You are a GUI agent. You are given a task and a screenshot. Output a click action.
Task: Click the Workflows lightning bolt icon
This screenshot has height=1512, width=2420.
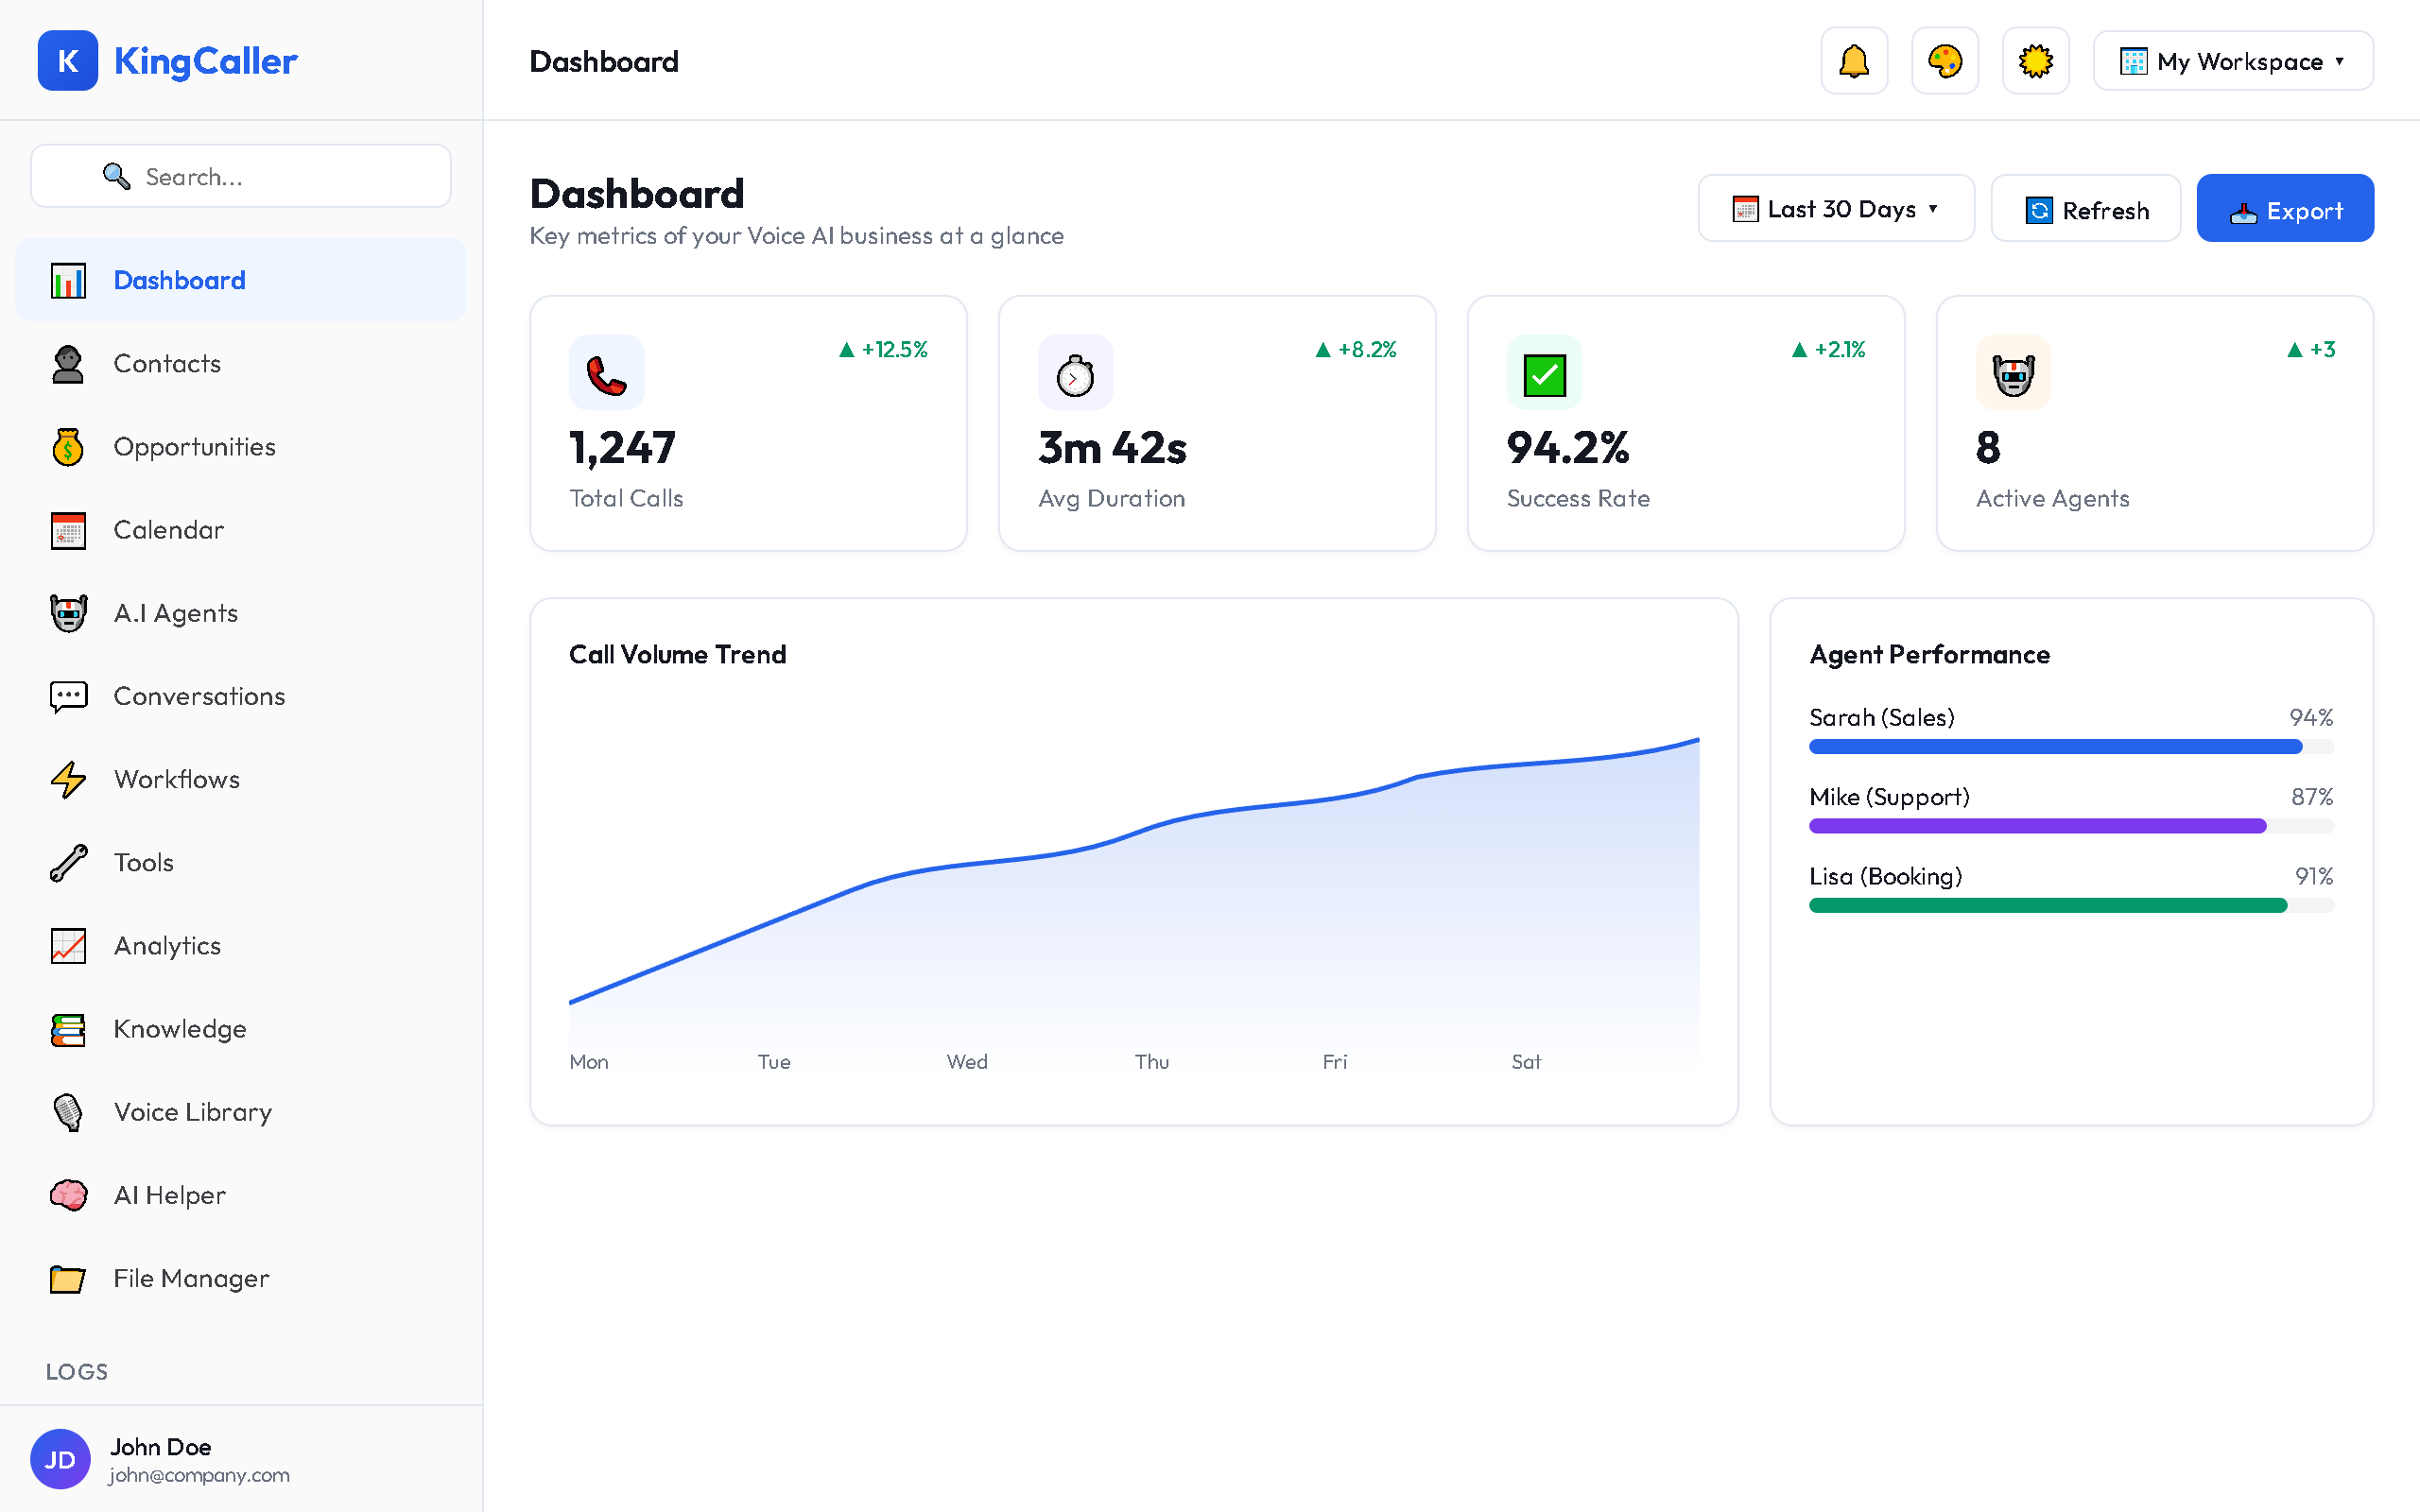tap(67, 779)
